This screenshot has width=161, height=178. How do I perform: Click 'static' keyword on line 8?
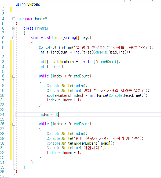(37, 38)
